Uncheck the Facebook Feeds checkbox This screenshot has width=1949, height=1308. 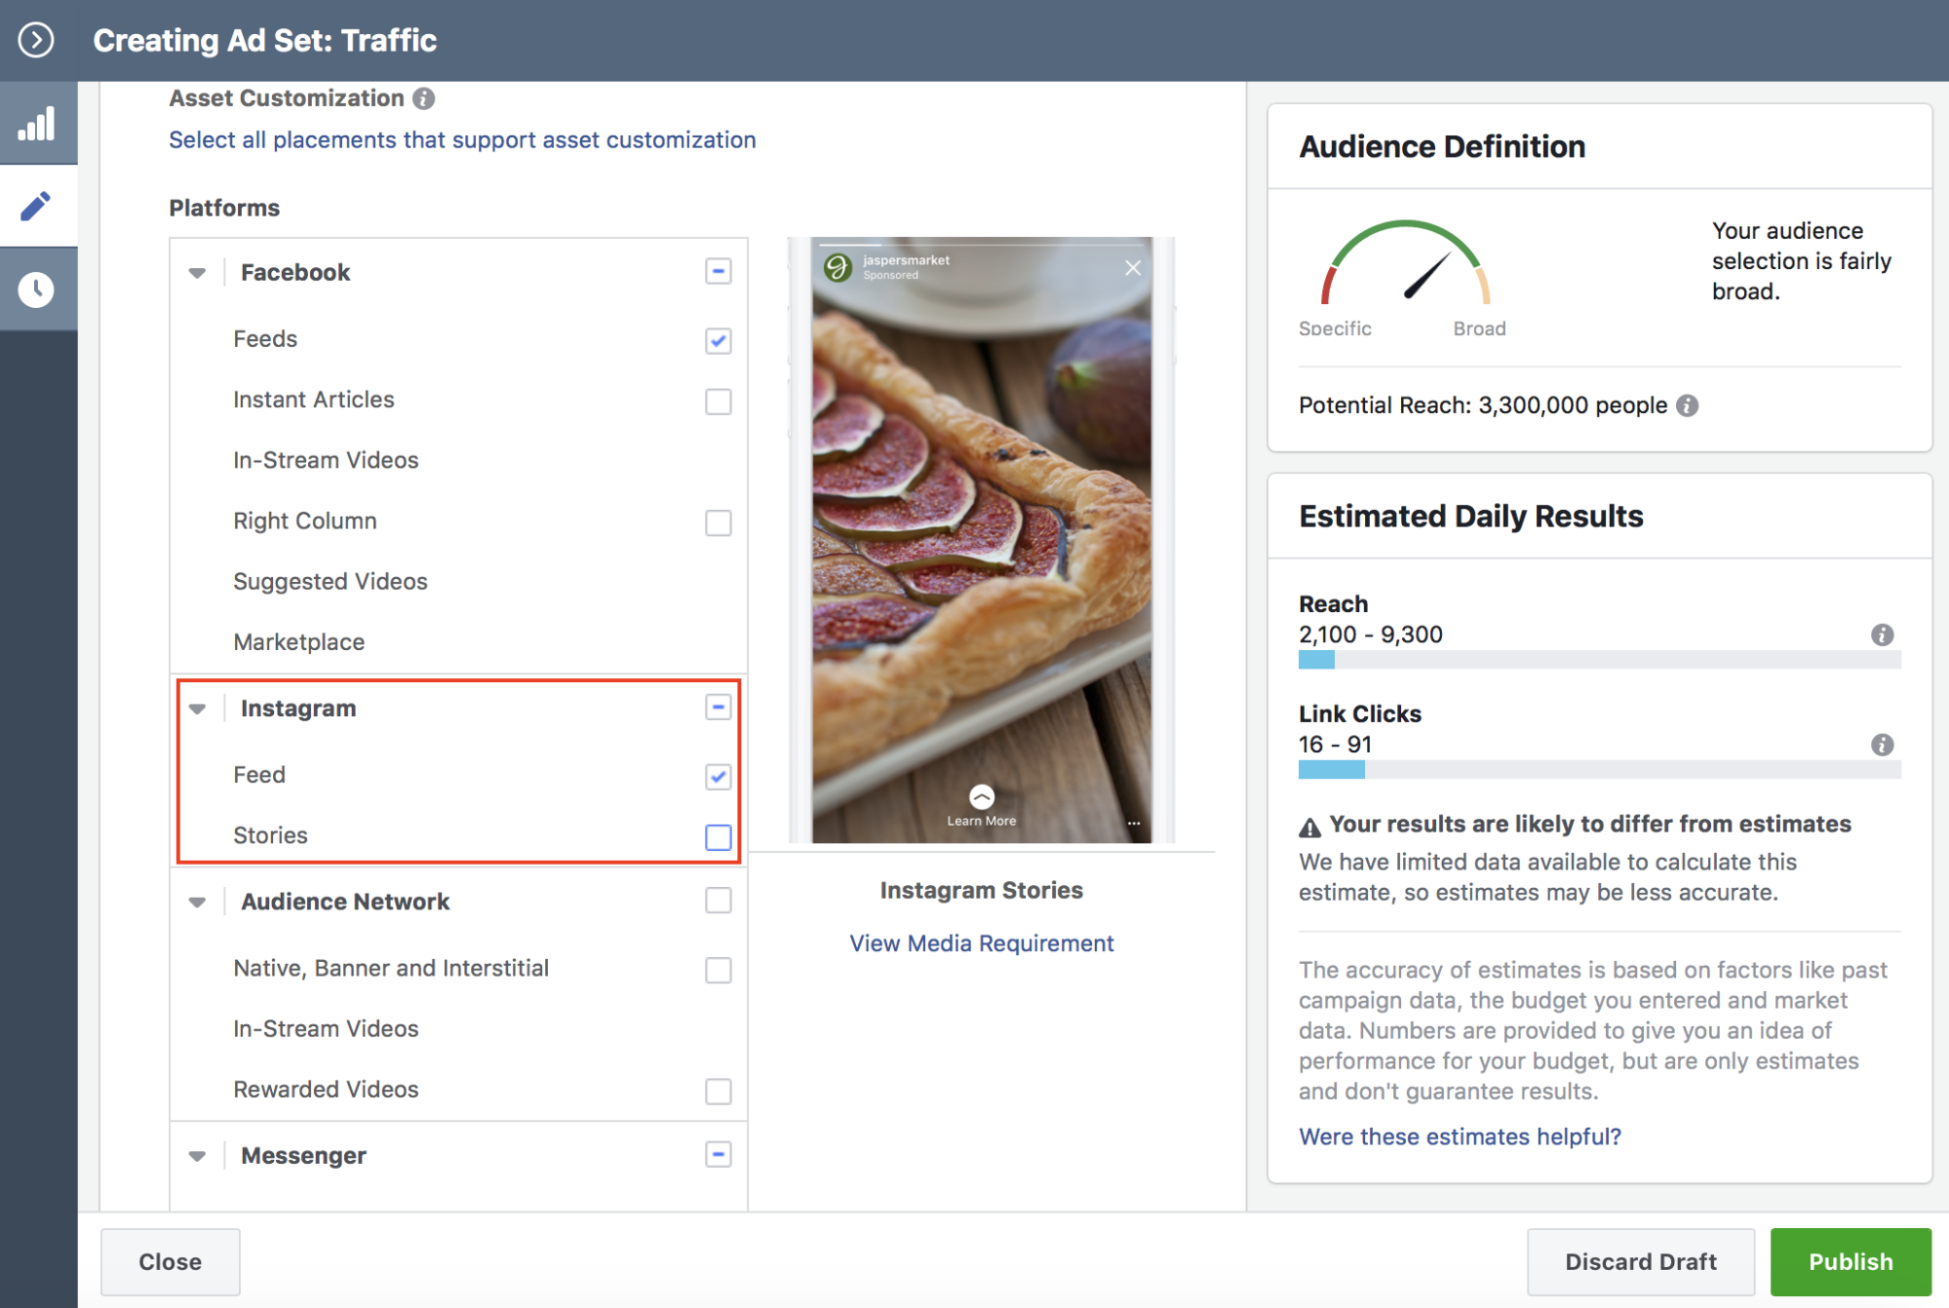(719, 340)
